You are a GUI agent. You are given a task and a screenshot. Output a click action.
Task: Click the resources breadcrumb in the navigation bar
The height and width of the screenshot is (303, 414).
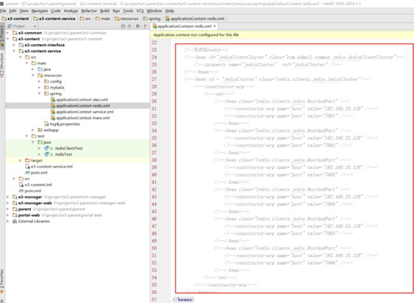(x=127, y=18)
